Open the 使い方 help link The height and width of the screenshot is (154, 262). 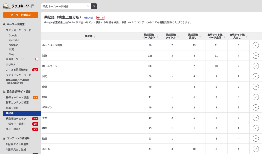click(89, 18)
